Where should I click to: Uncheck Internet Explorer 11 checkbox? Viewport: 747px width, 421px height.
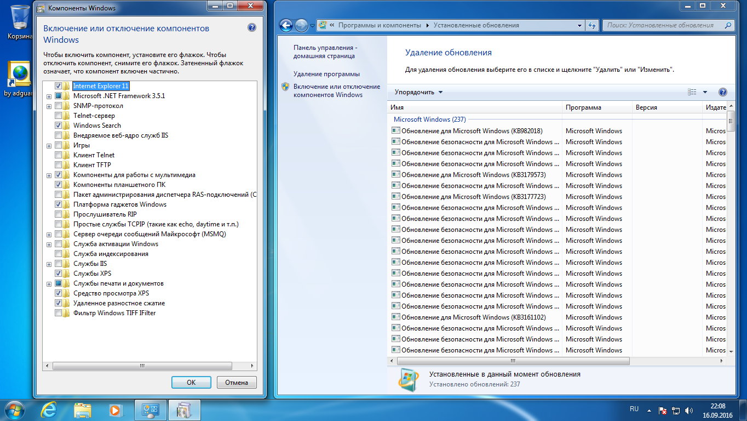(58, 86)
